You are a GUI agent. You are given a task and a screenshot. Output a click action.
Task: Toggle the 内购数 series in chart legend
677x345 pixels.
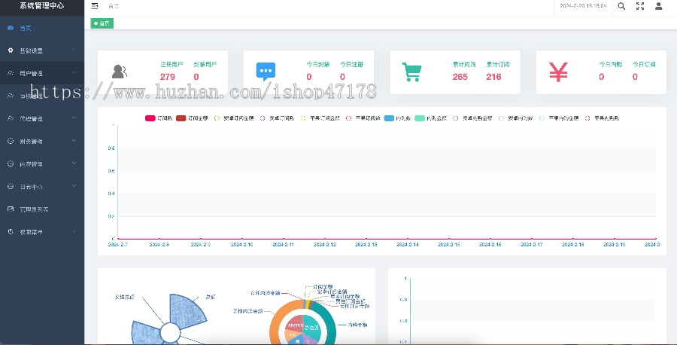click(x=397, y=118)
